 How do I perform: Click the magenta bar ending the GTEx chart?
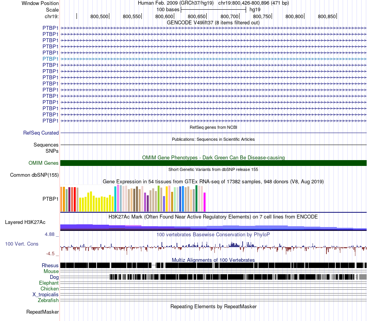[x=205, y=202]
